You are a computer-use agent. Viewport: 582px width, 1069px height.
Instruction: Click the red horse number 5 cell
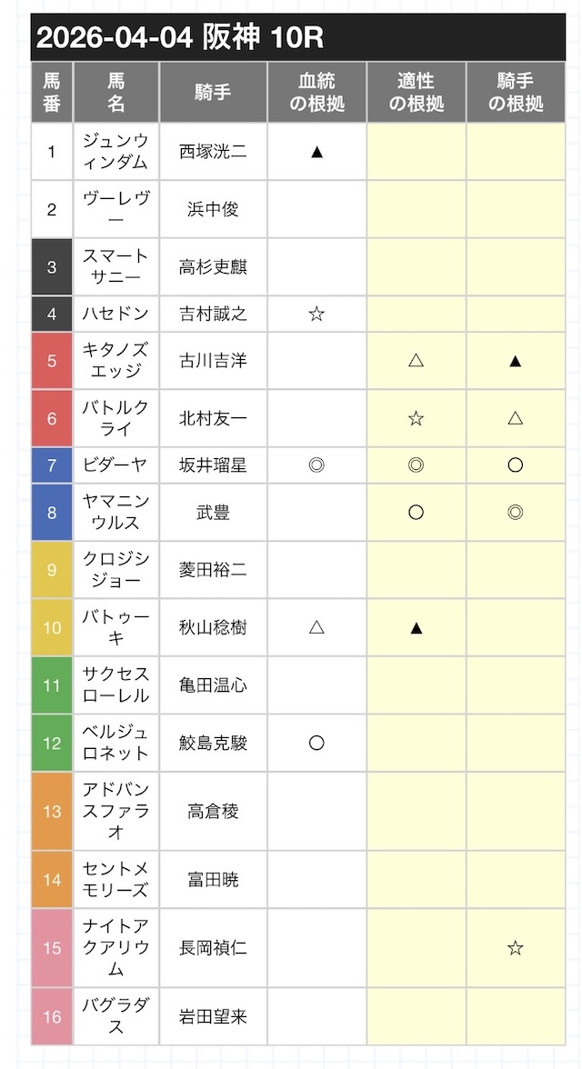52,361
